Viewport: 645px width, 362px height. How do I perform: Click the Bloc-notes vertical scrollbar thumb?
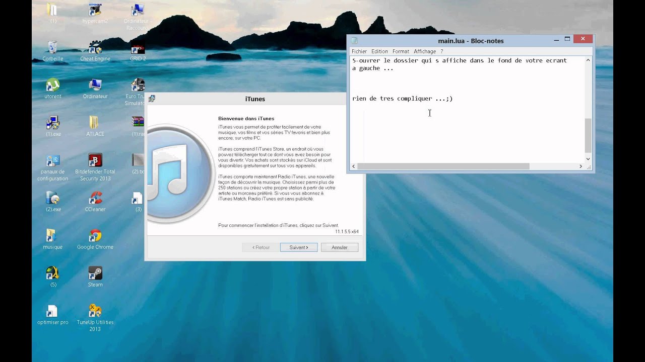(588, 135)
